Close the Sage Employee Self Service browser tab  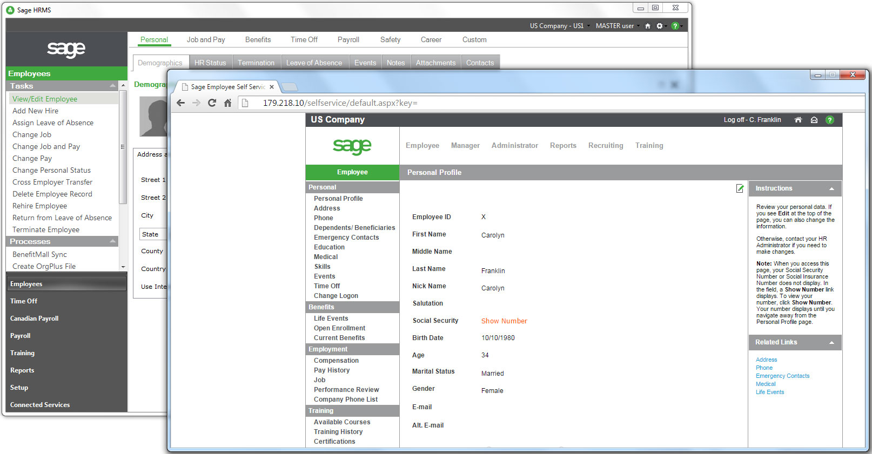272,87
